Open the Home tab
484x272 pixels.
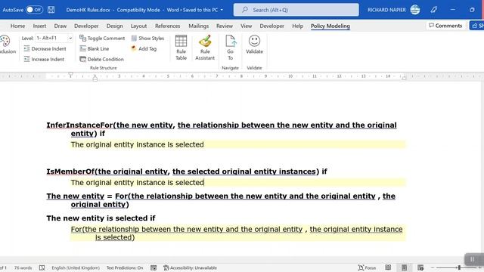(x=17, y=26)
